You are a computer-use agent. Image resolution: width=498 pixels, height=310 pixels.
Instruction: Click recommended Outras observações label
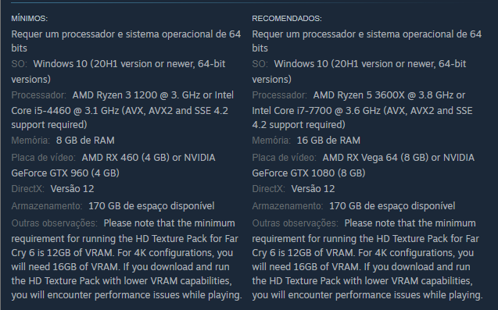click(x=295, y=223)
